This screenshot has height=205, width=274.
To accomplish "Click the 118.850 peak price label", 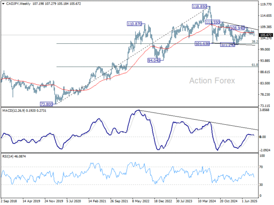I will click(x=200, y=7).
